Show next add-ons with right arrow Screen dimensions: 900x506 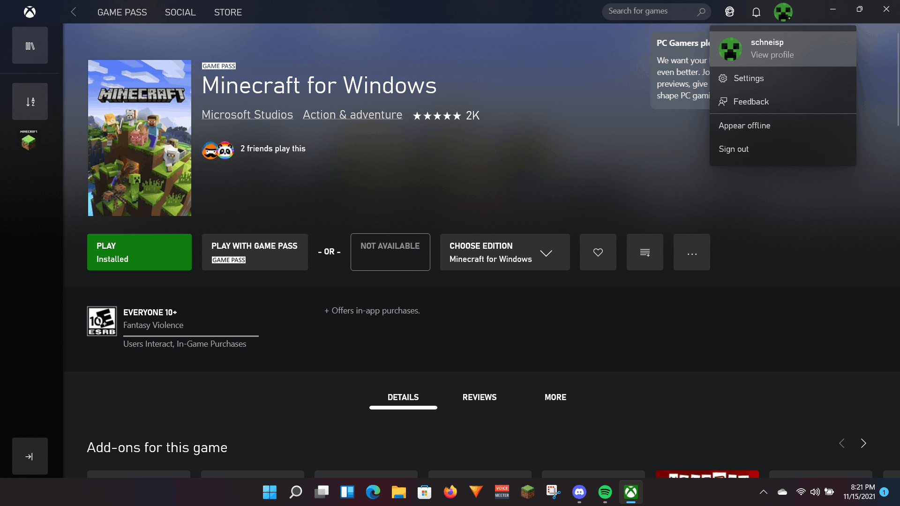[x=863, y=443]
